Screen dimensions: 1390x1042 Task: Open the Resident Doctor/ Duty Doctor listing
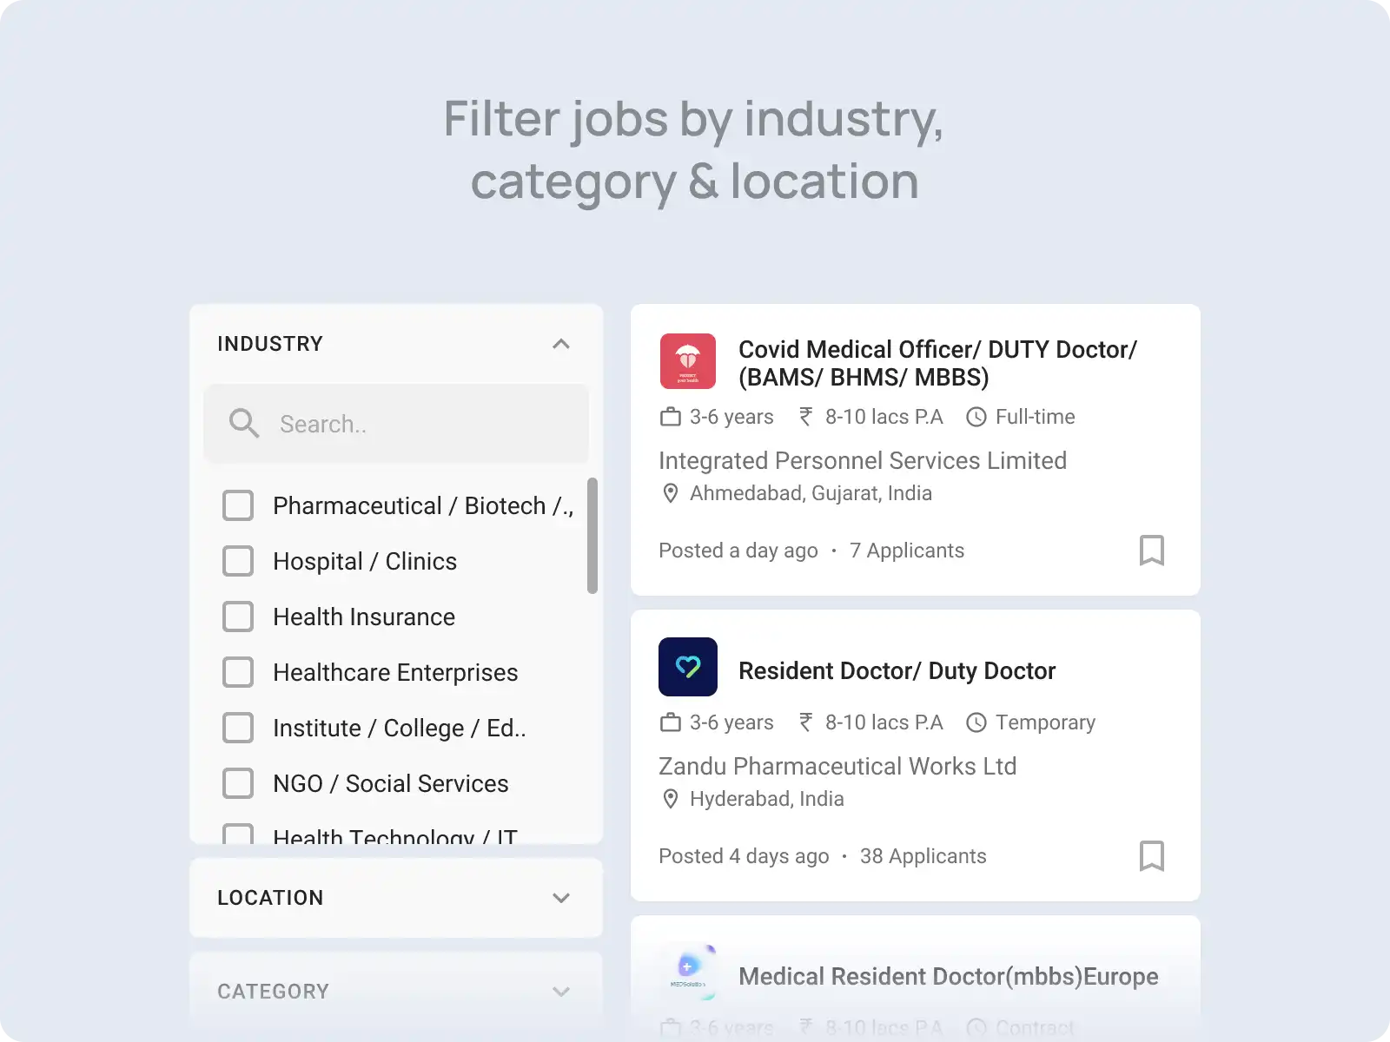[x=897, y=671]
